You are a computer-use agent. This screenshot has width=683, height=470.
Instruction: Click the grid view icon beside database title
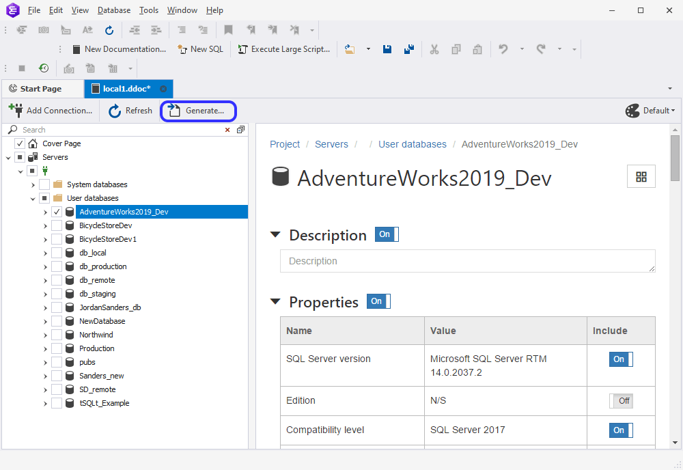point(641,176)
